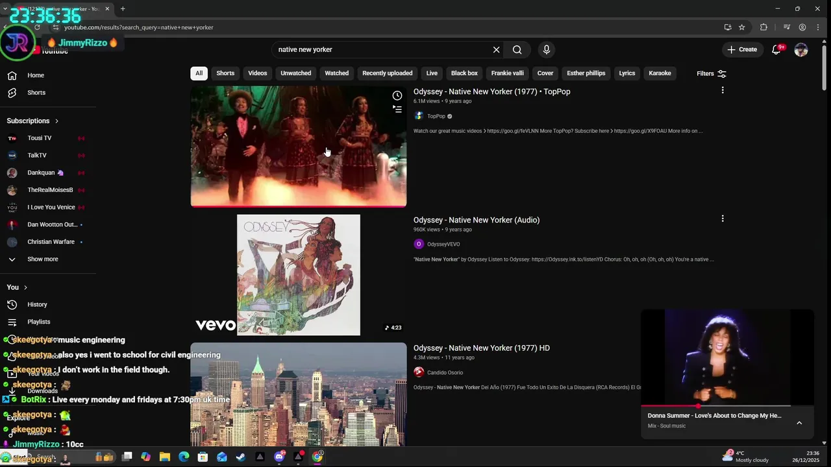Image resolution: width=831 pixels, height=467 pixels.
Task: Open Chrome three-dot menu
Action: (x=818, y=27)
